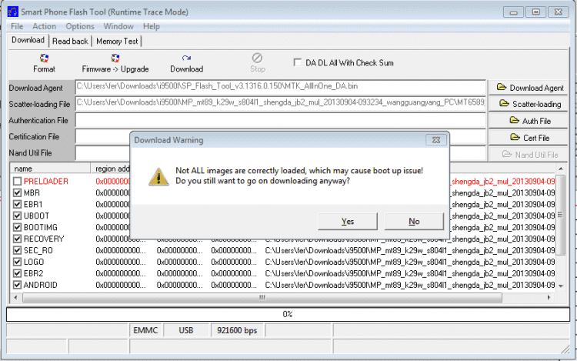Image resolution: width=577 pixels, height=361 pixels.
Task: Click the Download Agent path field
Action: 280,87
